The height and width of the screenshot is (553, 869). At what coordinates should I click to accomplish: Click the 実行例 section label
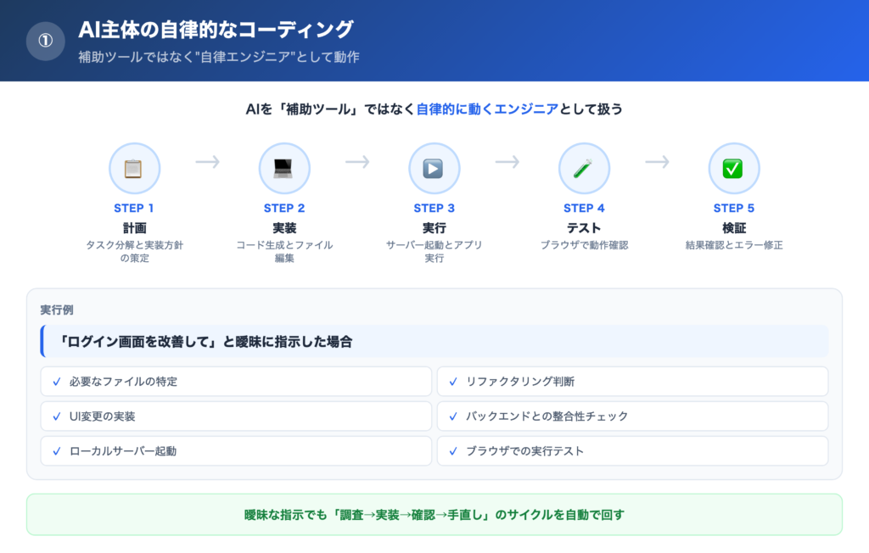pos(57,310)
